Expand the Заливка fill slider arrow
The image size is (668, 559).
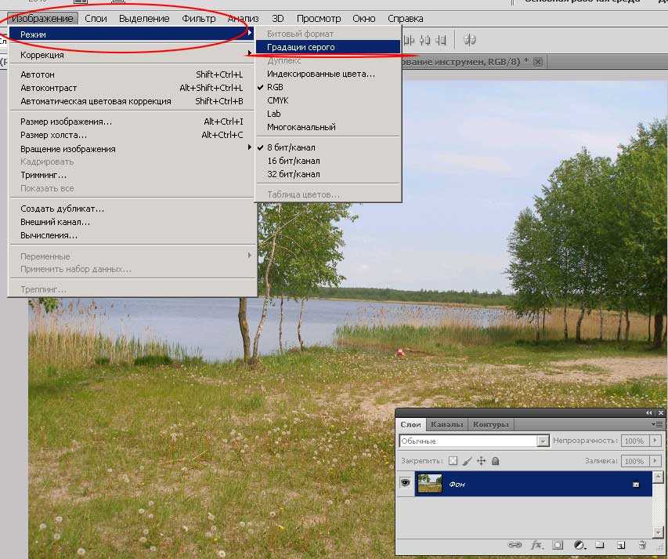[x=655, y=461]
